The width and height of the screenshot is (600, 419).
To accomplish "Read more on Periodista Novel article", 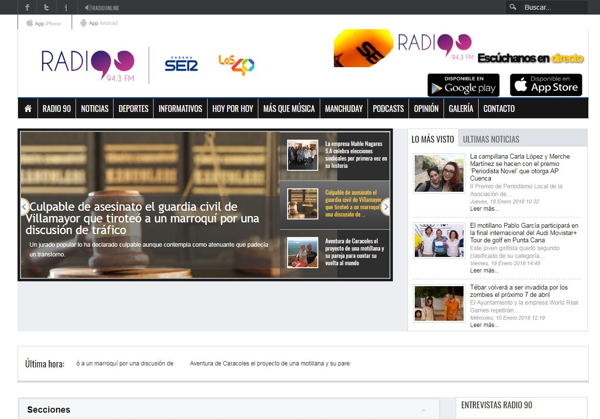I will tap(484, 209).
